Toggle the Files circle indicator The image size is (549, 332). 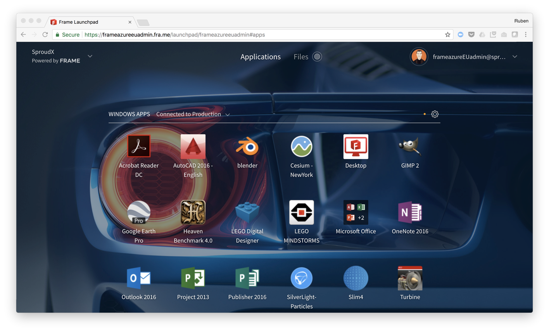point(317,57)
